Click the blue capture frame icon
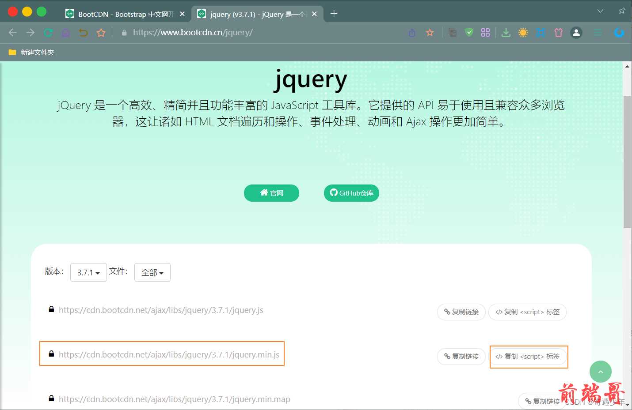The image size is (632, 410). tap(541, 32)
